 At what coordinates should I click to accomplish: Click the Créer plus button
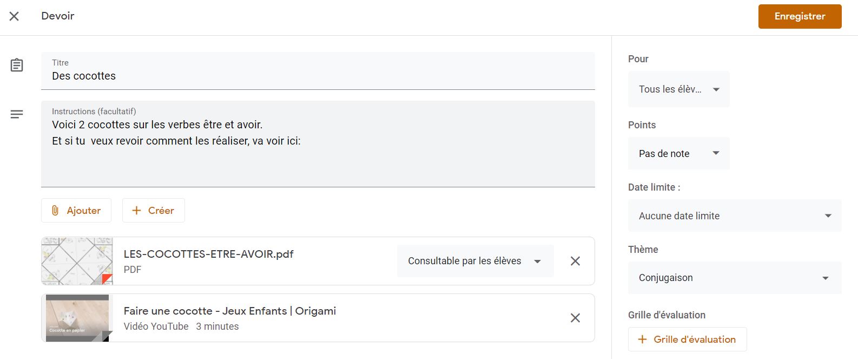point(154,210)
